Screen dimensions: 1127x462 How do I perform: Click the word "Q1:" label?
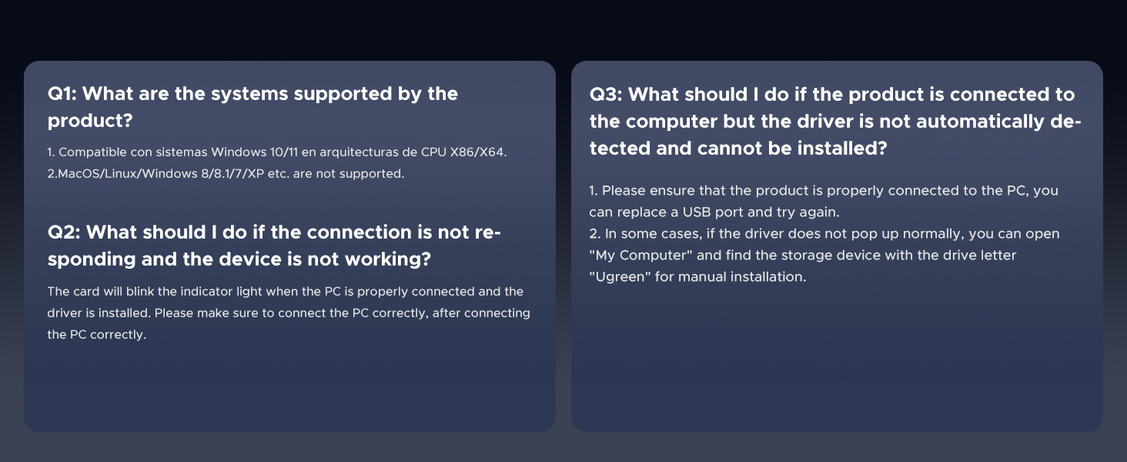[62, 94]
